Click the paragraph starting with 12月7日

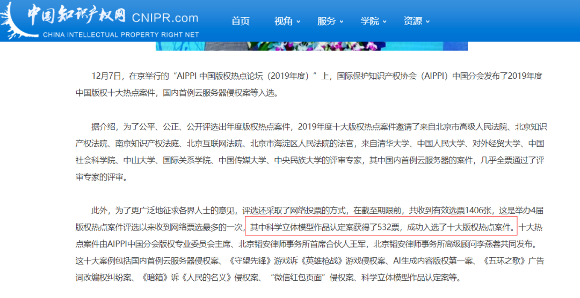[x=309, y=84]
